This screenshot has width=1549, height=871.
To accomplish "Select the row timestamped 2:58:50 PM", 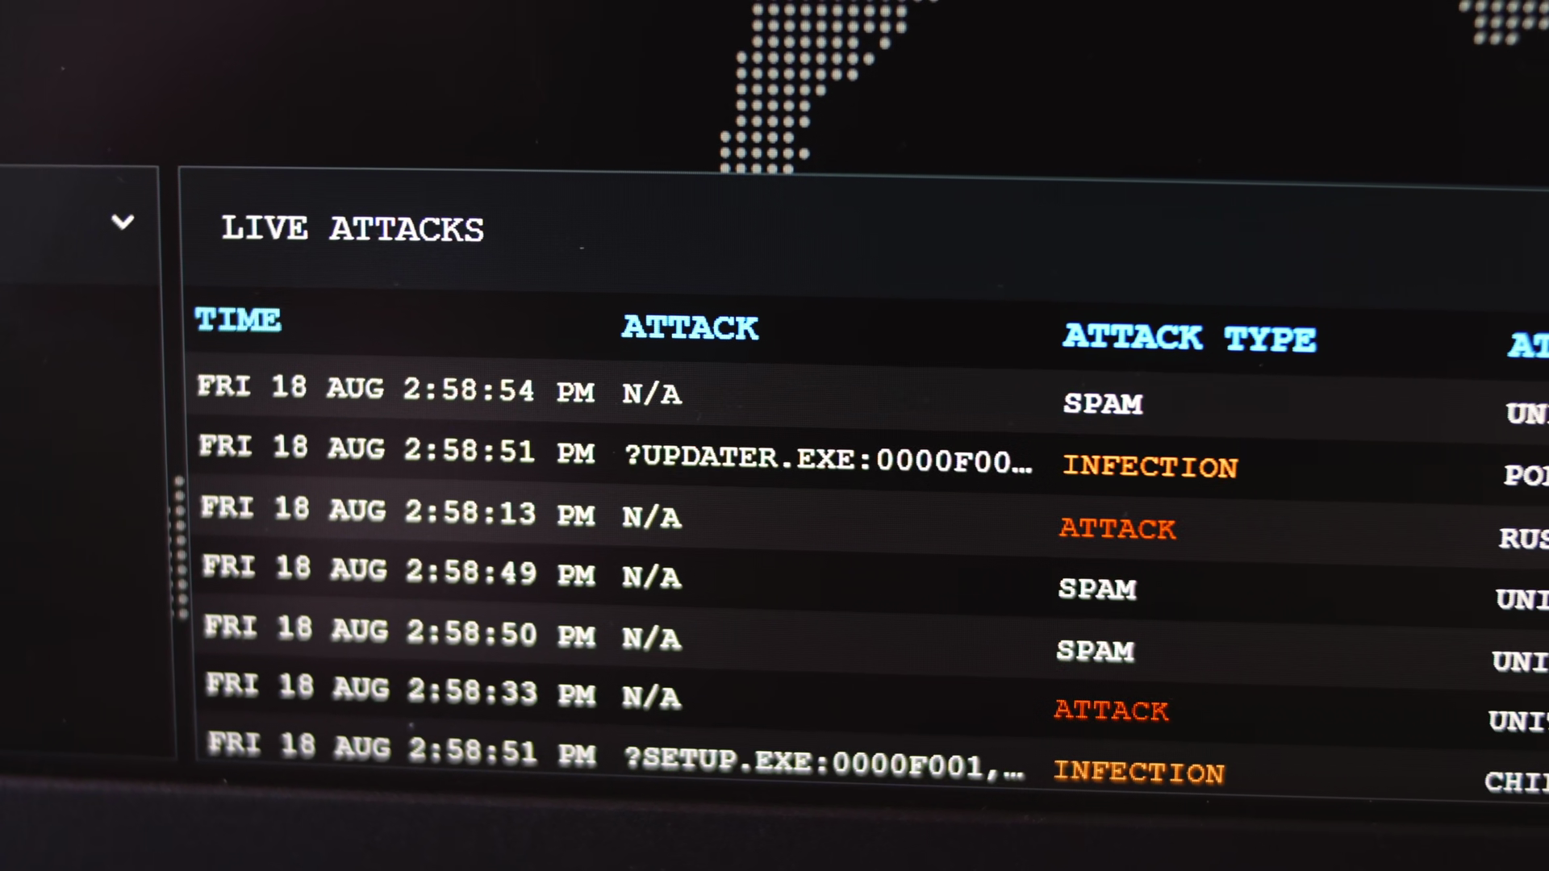I will tap(401, 631).
